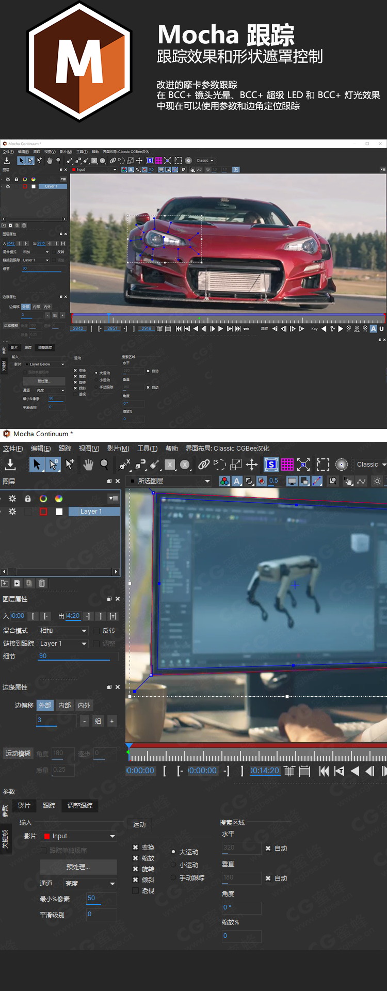Click the save project icon in lower window
Viewport: 387px width, 991px height.
pyautogui.click(x=10, y=465)
